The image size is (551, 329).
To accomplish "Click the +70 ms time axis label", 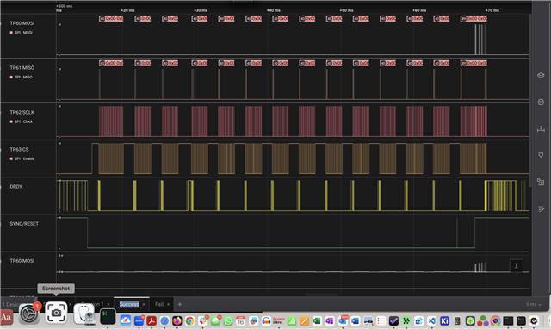I will (492, 10).
